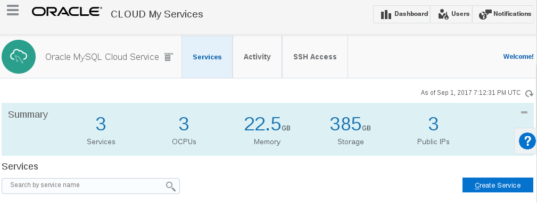Image resolution: width=537 pixels, height=203 pixels.
Task: Click the 'As of Sep 1, 2017' timestamp
Action: pos(470,93)
